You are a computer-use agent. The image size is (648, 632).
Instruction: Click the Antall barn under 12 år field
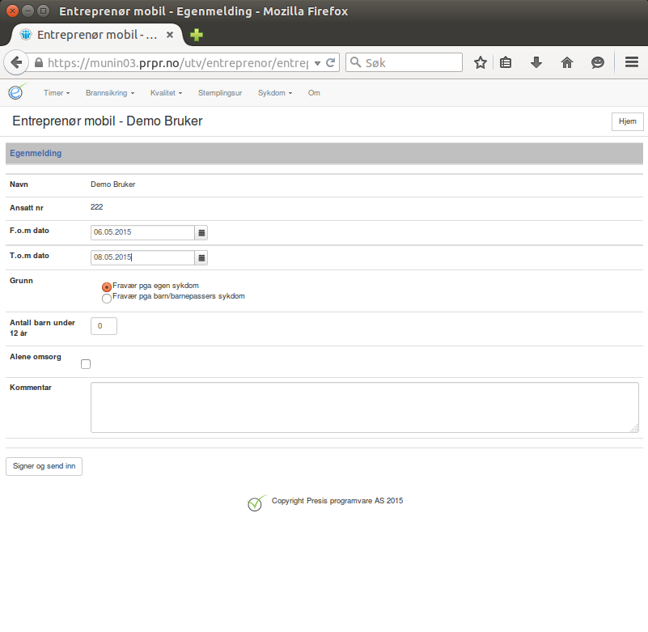tap(104, 326)
